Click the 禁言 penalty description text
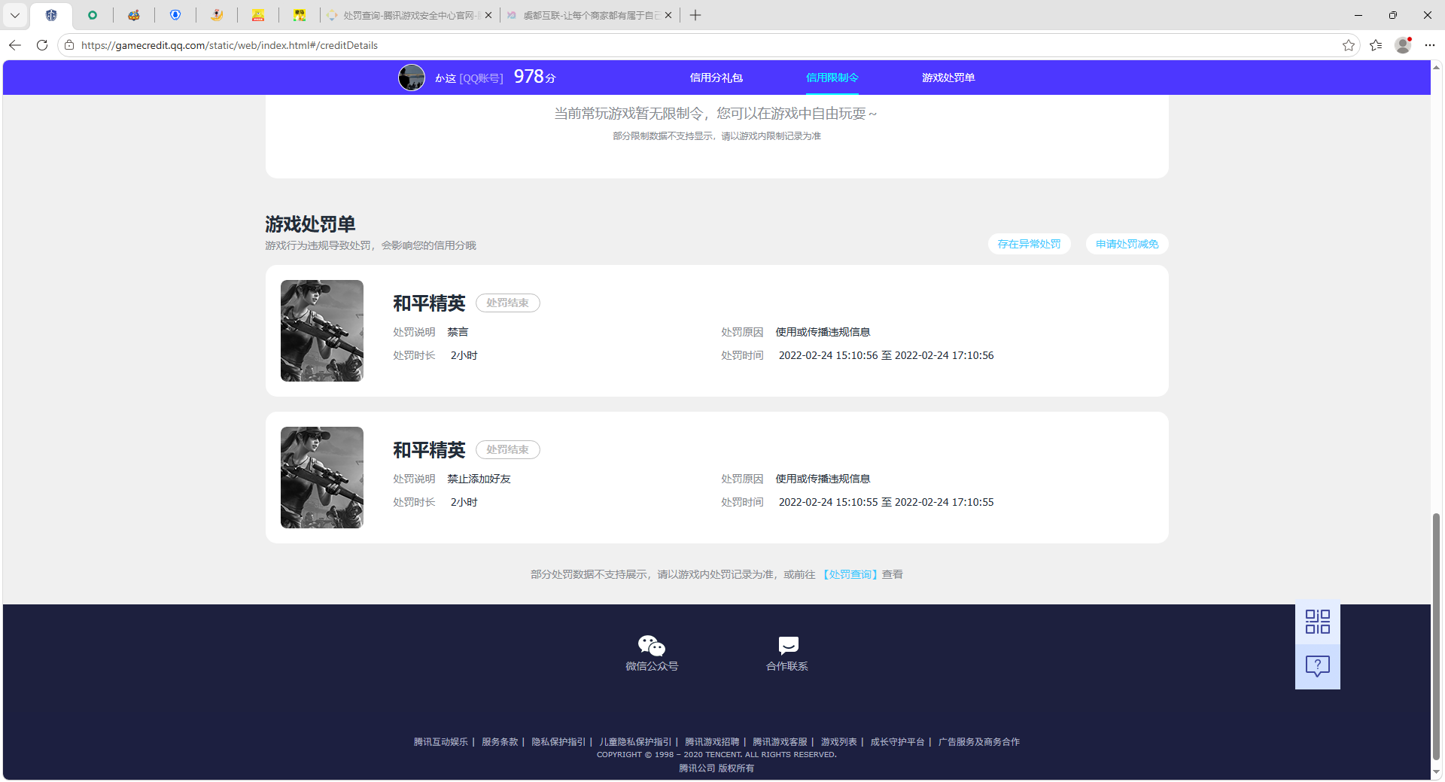Image resolution: width=1445 pixels, height=782 pixels. [458, 332]
